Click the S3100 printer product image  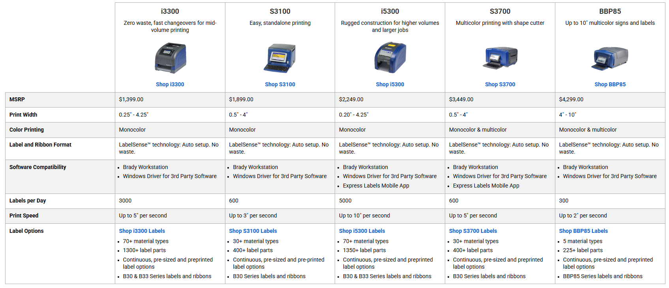(x=280, y=58)
